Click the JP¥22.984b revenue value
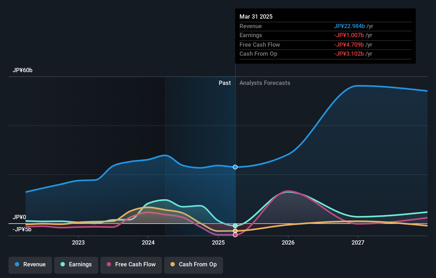The image size is (436, 278). coord(349,26)
